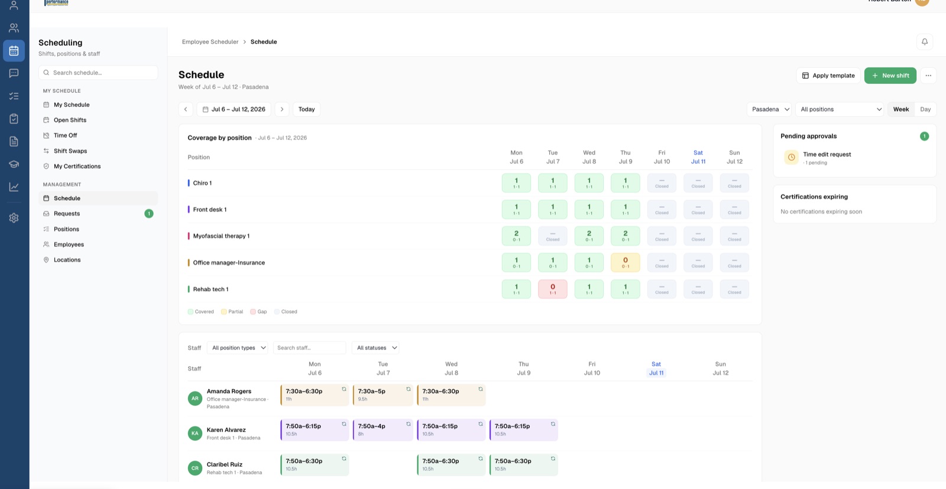This screenshot has height=489, width=946.
Task: Click Office manager-Insurance Thursday partial cell
Action: 626,262
